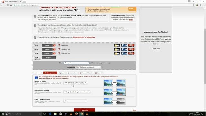
Task: Go to browser home page icon
Action: [11, 5]
